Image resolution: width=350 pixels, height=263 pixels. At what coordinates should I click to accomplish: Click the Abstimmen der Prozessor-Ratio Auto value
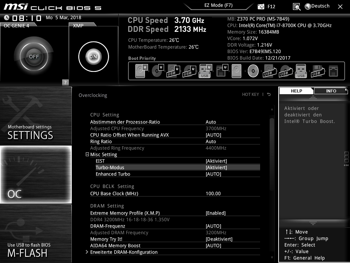tap(211, 122)
